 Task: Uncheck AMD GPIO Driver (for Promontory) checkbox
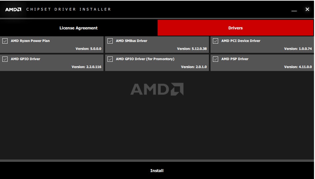coord(110,59)
